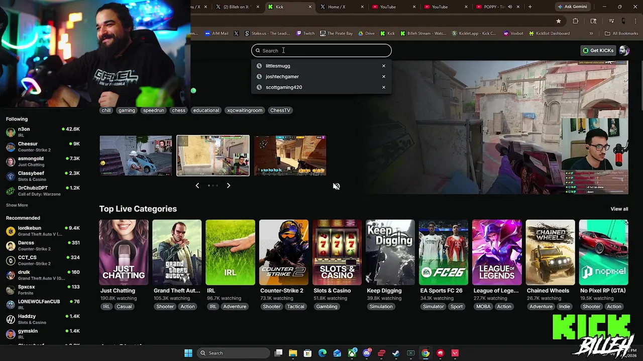Screen dimensions: 643x361
Task: Open the Voxbot bookmark
Action: point(513,34)
